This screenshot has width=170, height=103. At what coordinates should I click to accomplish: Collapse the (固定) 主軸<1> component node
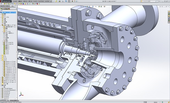click(x=1, y=25)
